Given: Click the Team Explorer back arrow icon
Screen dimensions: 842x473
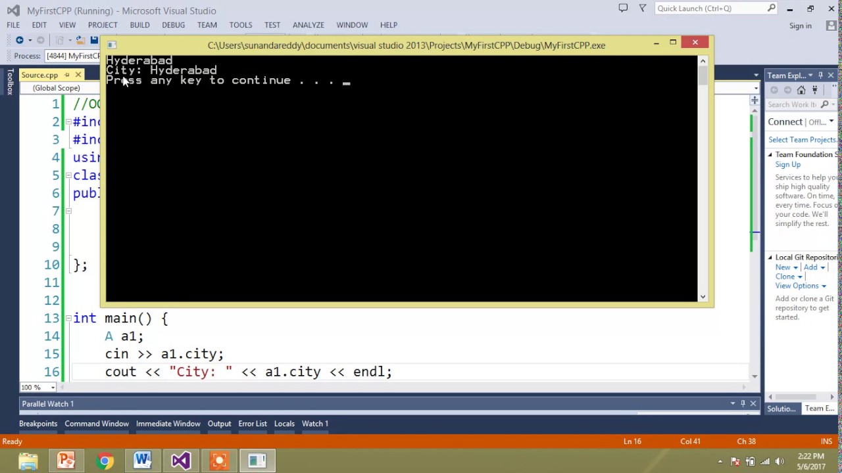Looking at the screenshot, I should [x=774, y=90].
